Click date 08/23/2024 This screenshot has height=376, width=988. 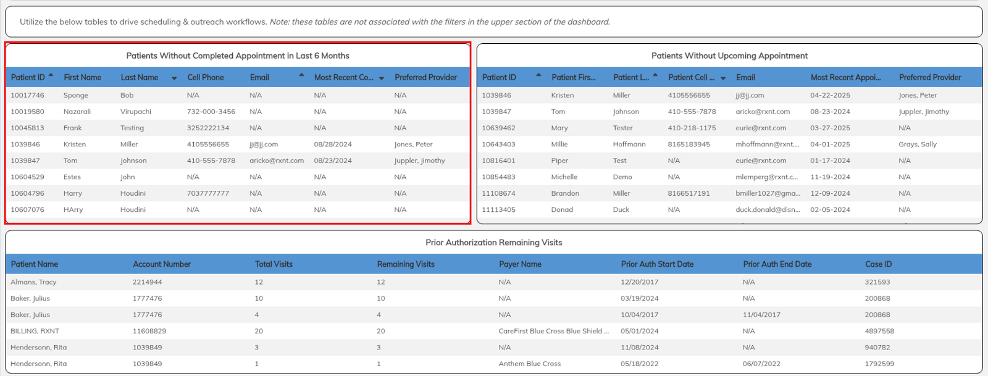tap(333, 161)
